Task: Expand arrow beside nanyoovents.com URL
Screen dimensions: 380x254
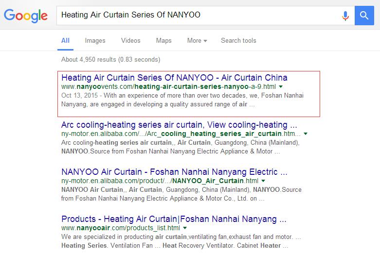Action: [x=281, y=86]
